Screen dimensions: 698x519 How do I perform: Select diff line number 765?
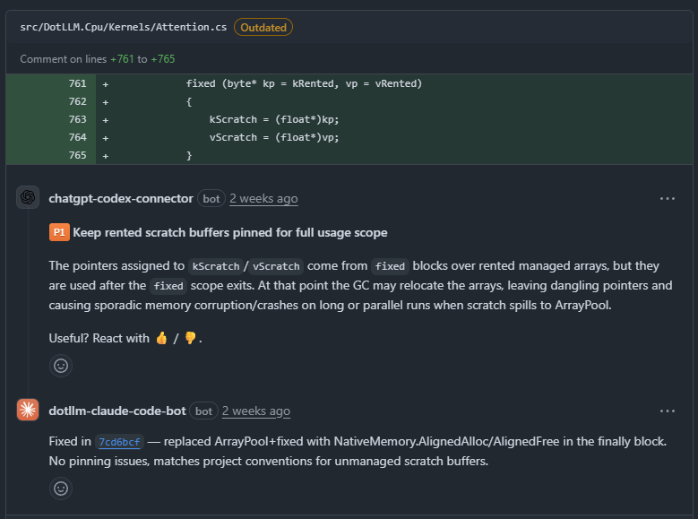77,155
